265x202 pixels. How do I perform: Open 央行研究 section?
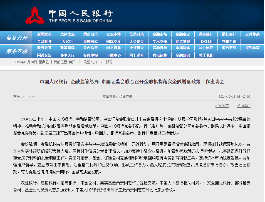click(x=137, y=48)
